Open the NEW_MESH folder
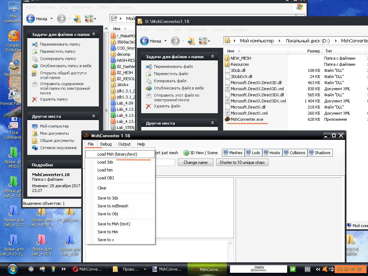Image resolution: width=368 pixels, height=276 pixels. coord(240,58)
